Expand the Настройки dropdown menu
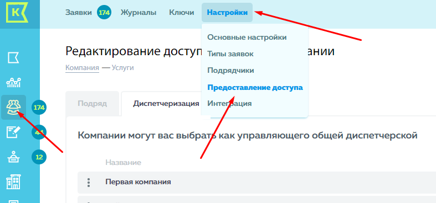Screen dimensions: 436x203 (227, 13)
